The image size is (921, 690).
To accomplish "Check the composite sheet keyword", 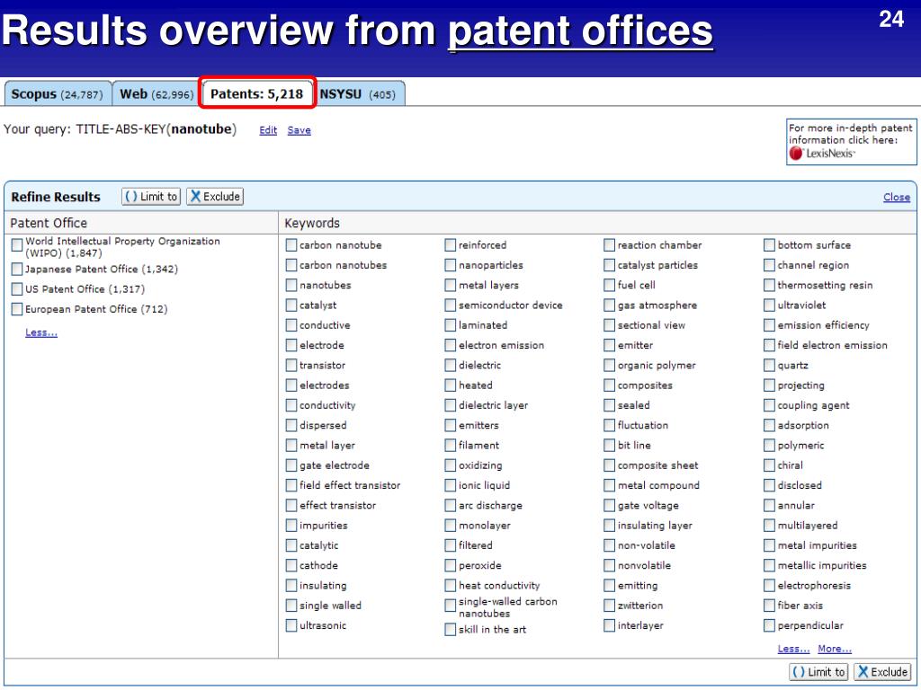I will click(x=610, y=464).
